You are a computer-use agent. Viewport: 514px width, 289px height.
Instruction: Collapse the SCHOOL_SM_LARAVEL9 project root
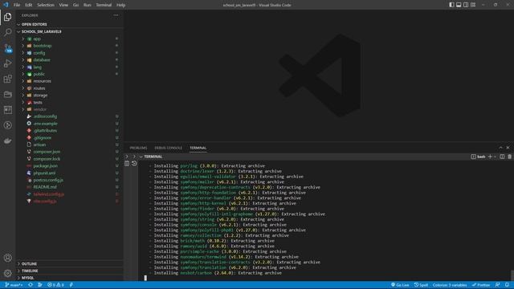coord(70,31)
